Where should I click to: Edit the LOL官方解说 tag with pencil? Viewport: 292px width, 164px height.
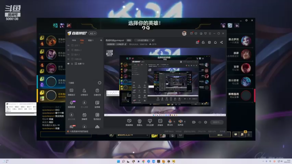[x=153, y=40]
